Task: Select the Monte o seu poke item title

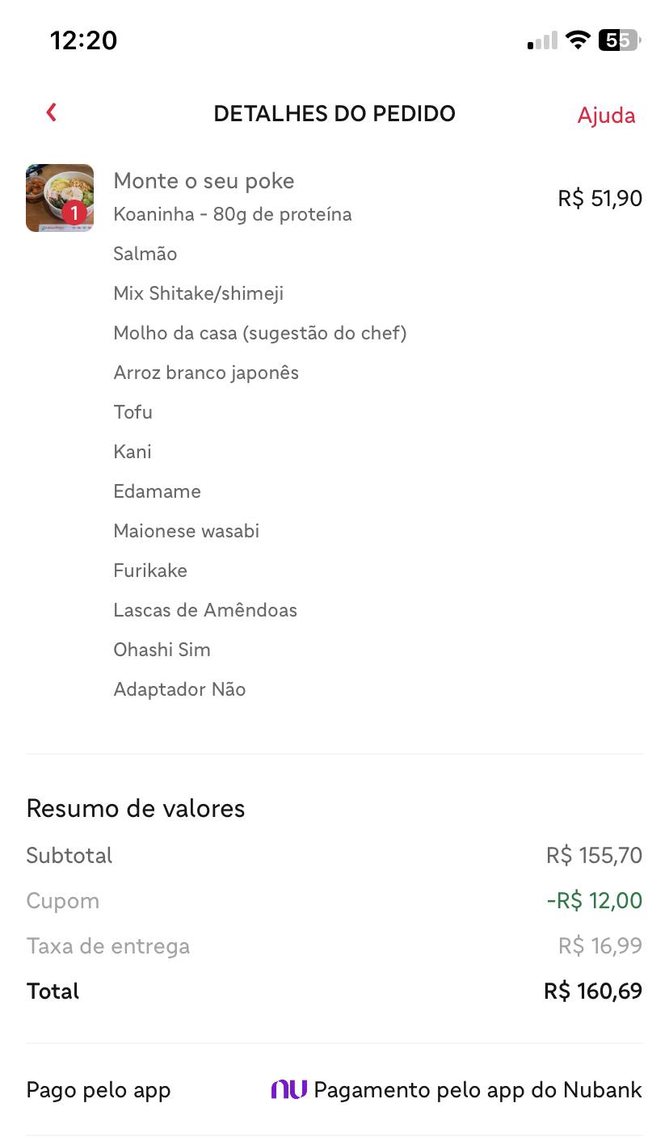Action: click(x=204, y=181)
